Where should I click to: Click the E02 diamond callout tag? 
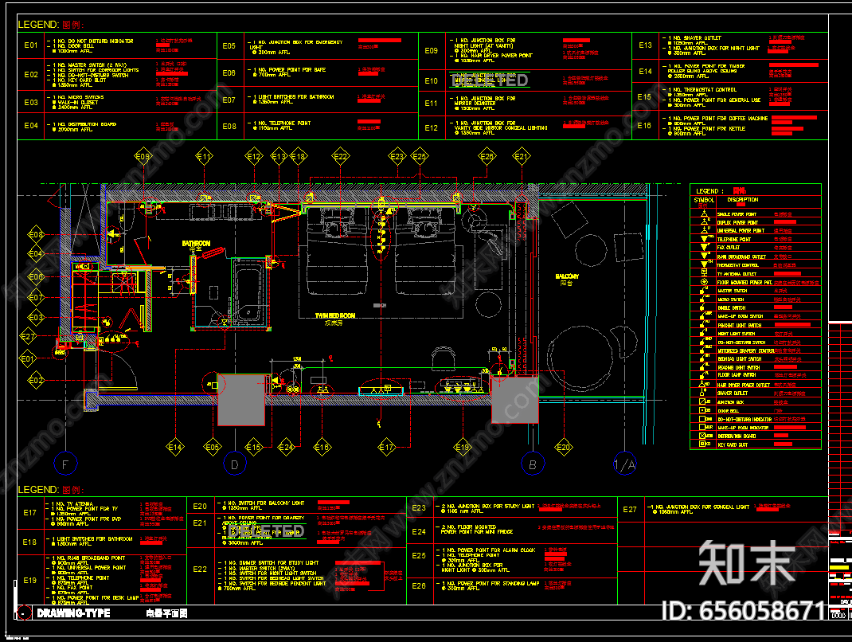(x=36, y=381)
